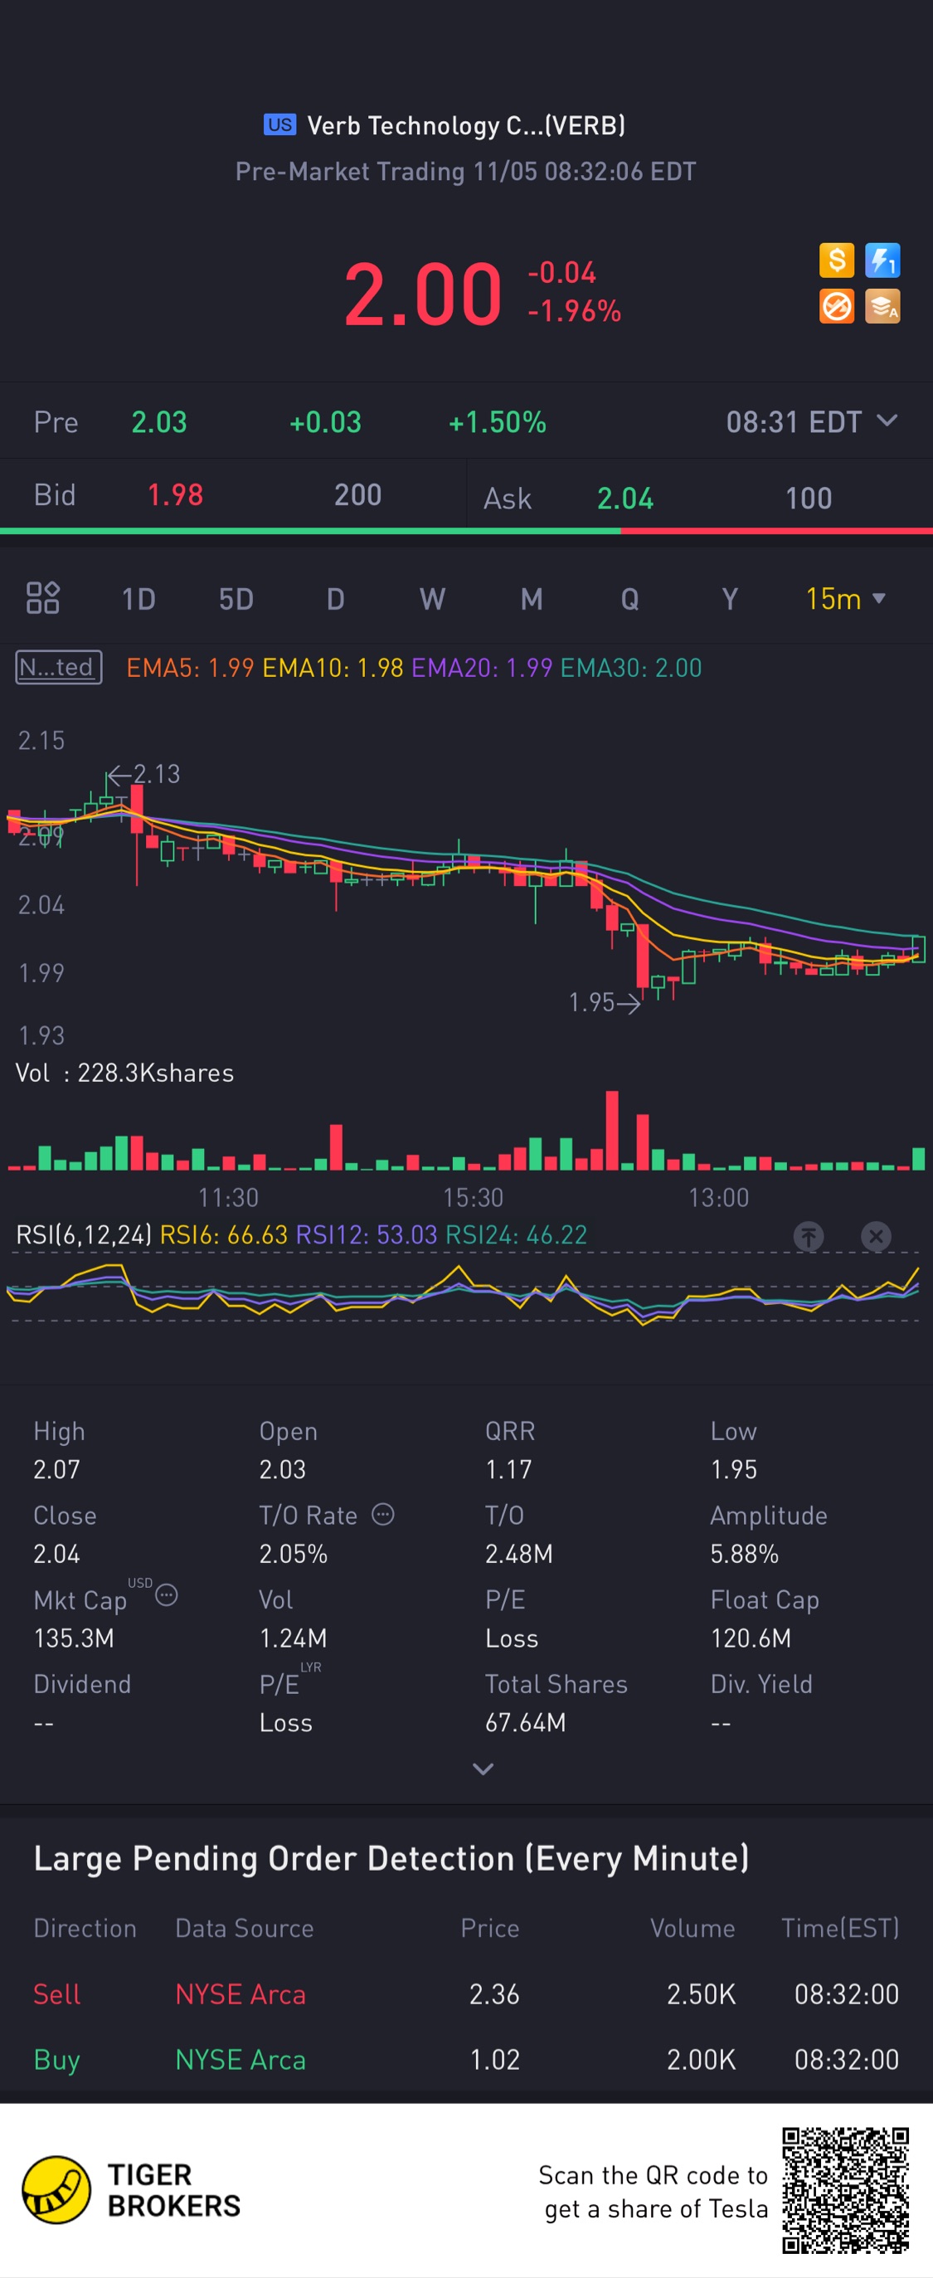This screenshot has height=2278, width=933.
Task: Tap the Vol 228.3Kshares label
Action: (124, 1073)
